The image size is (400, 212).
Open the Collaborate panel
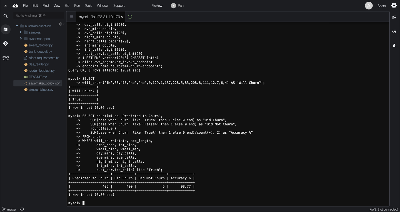click(x=394, y=17)
